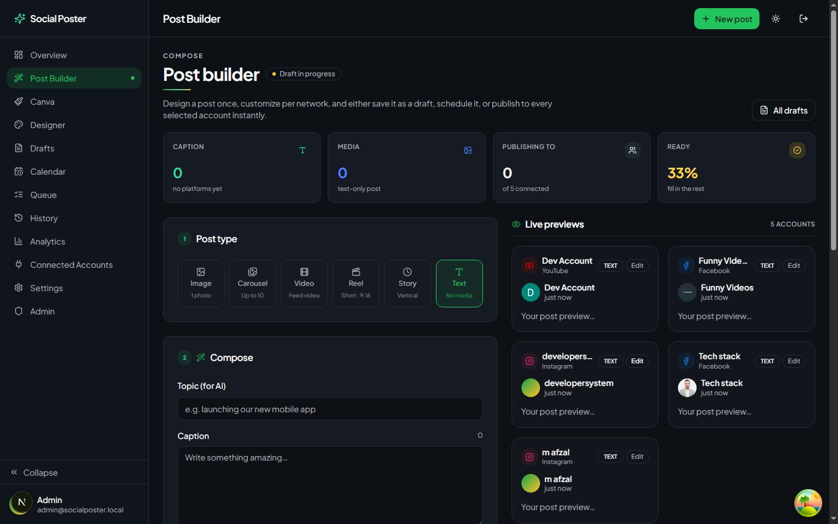Click the Admin user avatar in sidebar

point(22,503)
